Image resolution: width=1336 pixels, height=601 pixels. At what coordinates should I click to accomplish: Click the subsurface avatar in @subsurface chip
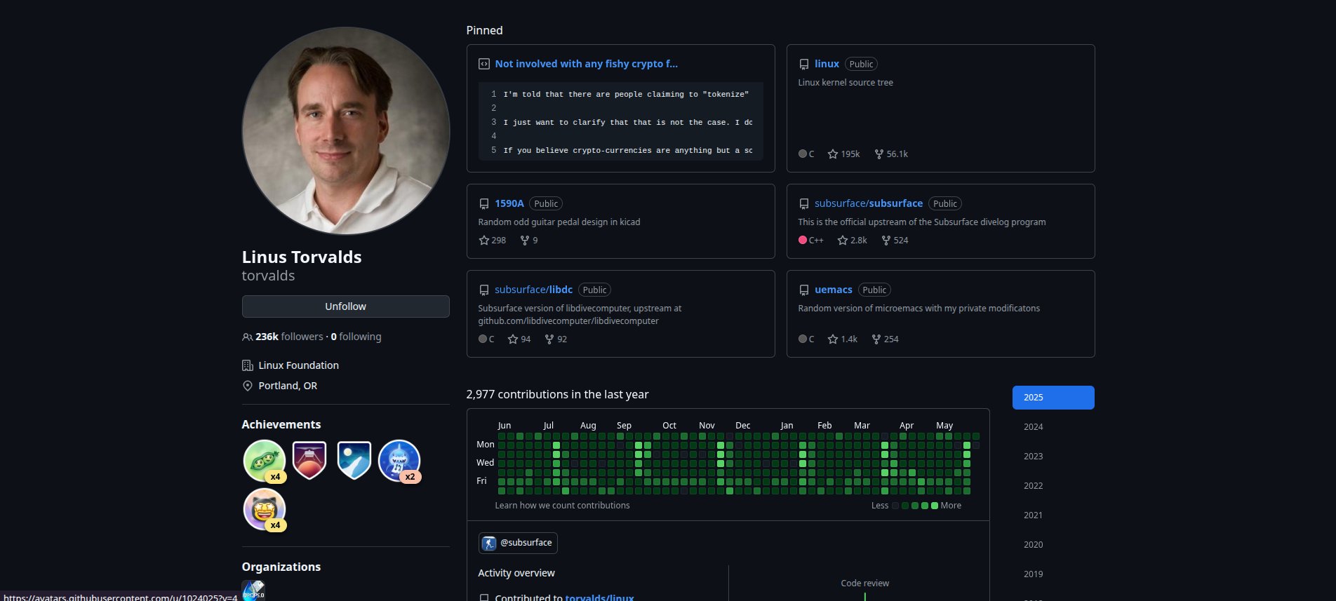click(489, 543)
